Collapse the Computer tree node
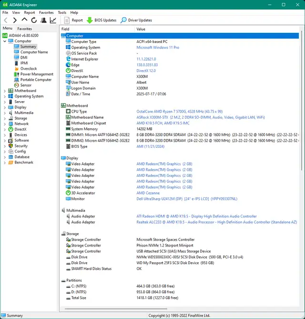305x319 pixels. [5, 41]
